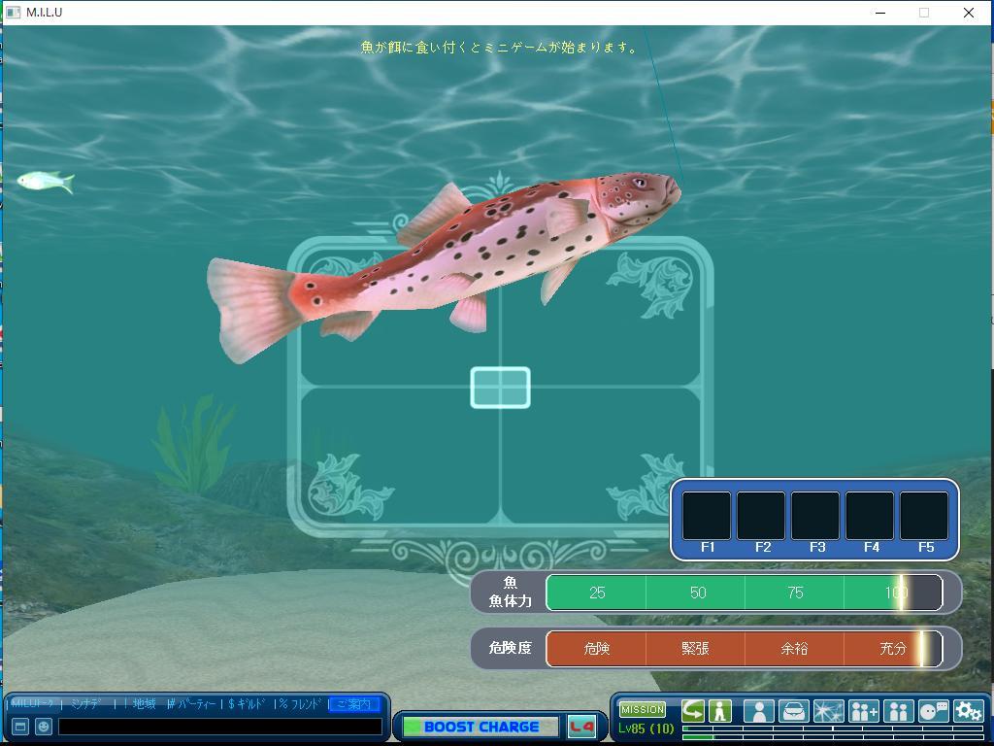Click the green curved return arrow icon
994x746 pixels.
point(693,711)
